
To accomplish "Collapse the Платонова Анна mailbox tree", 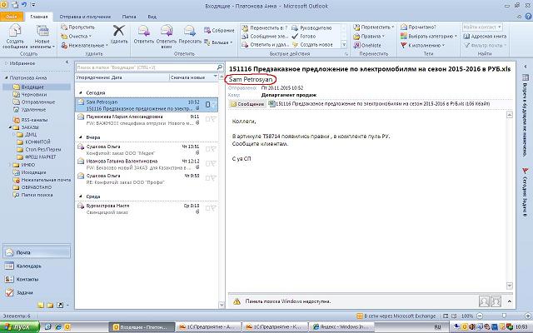I will click(x=6, y=77).
